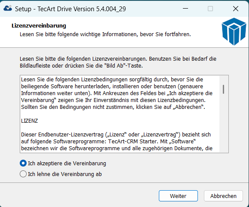Click the "Lizenzvereinbarung" heading

click(x=39, y=26)
